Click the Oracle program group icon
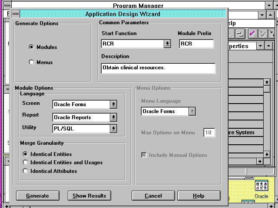 pyautogui.click(x=261, y=187)
